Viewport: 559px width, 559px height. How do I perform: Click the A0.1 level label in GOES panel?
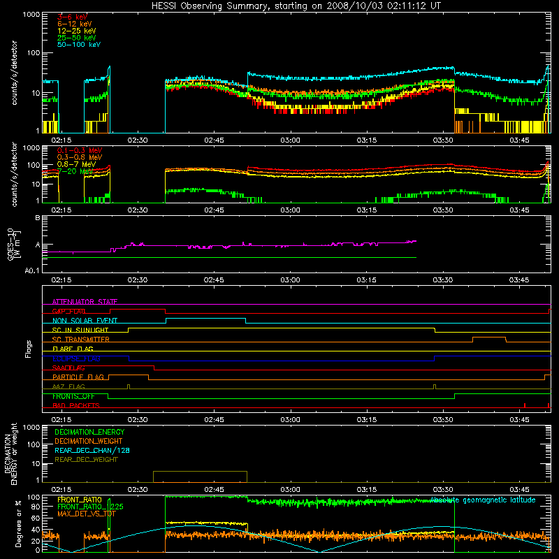(32, 271)
